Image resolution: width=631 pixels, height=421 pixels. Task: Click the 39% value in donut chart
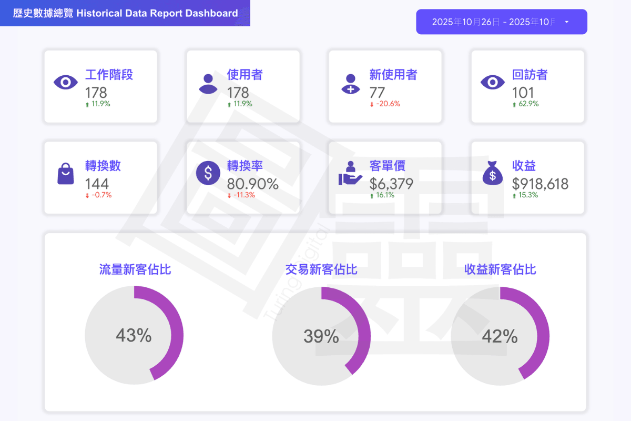click(x=321, y=336)
